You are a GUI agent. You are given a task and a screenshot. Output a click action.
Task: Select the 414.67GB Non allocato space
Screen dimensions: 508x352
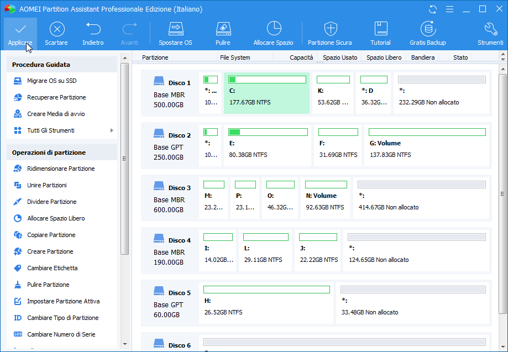(421, 198)
